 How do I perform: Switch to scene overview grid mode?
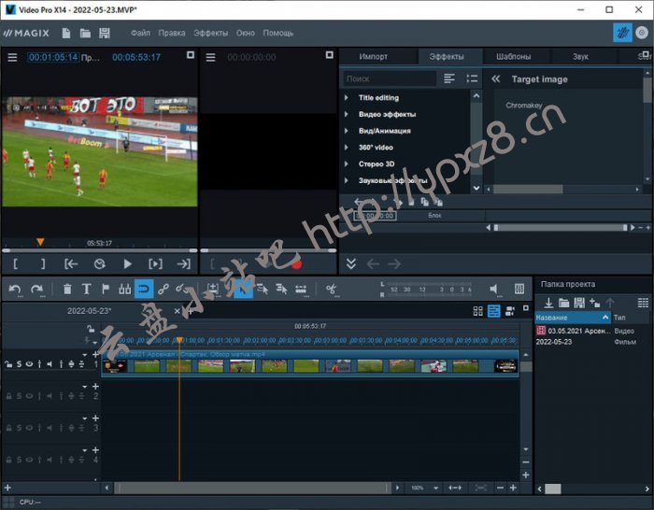coord(478,311)
